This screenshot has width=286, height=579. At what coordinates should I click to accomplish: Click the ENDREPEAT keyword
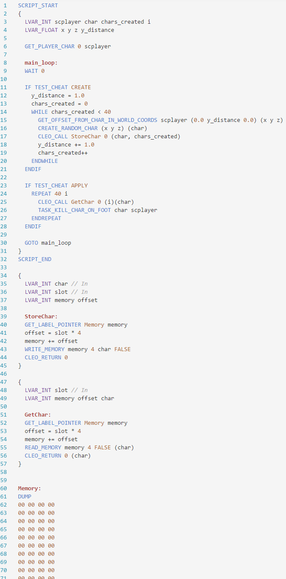point(46,218)
